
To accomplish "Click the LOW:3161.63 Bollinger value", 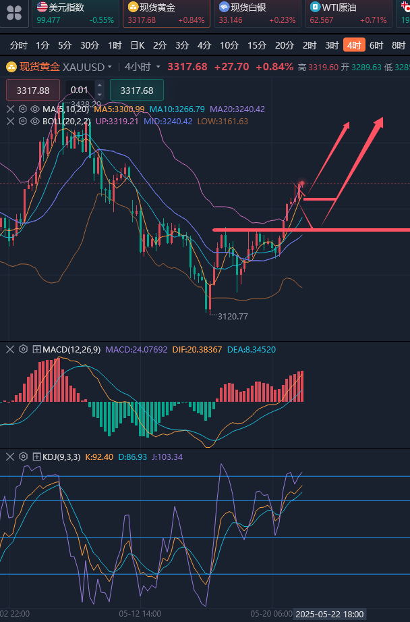I will click(x=223, y=122).
